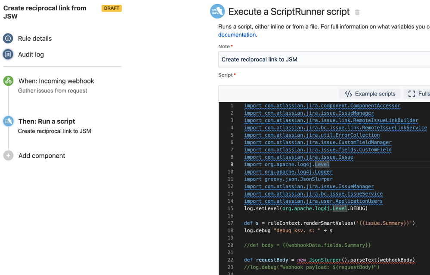Viewport: 430px width, 275px height.
Task: Click line number 16 in the gutter
Action: [x=230, y=216]
